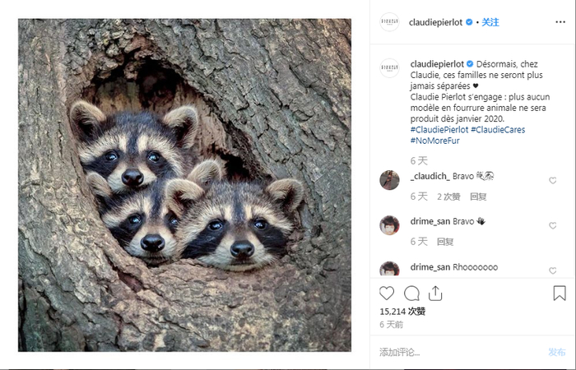Like the post with the heart icon
The height and width of the screenshot is (370, 576).
(387, 294)
